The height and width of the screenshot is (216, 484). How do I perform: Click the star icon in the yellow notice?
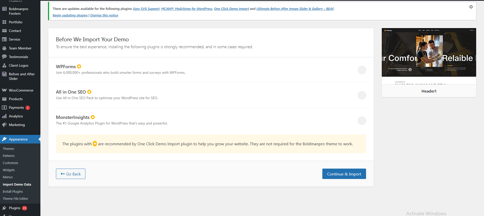(95, 144)
